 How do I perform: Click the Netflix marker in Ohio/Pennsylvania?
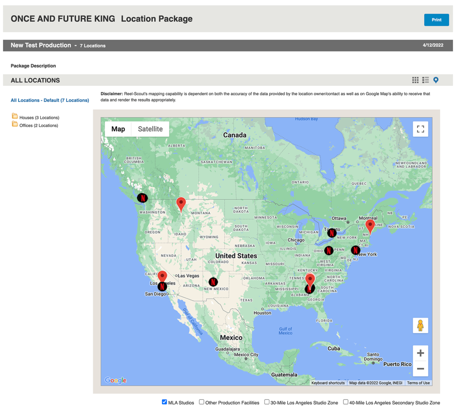pos(329,250)
